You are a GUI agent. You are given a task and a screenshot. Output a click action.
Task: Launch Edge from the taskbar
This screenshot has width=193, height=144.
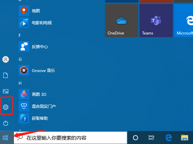168,138
